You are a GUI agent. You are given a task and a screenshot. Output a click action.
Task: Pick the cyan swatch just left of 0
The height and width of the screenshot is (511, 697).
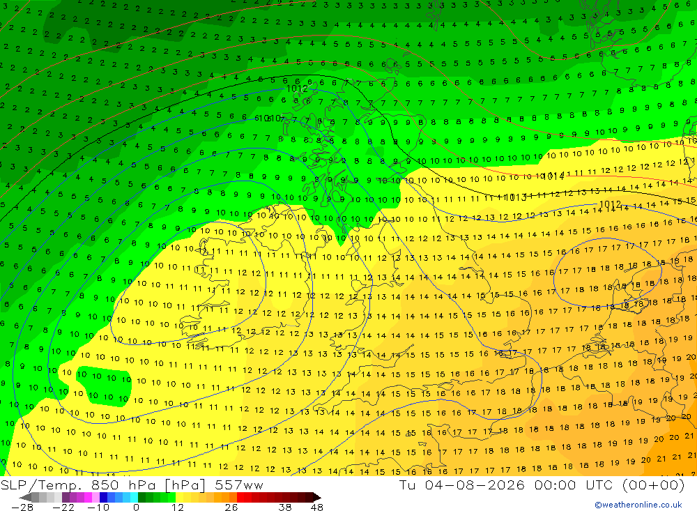(134, 498)
